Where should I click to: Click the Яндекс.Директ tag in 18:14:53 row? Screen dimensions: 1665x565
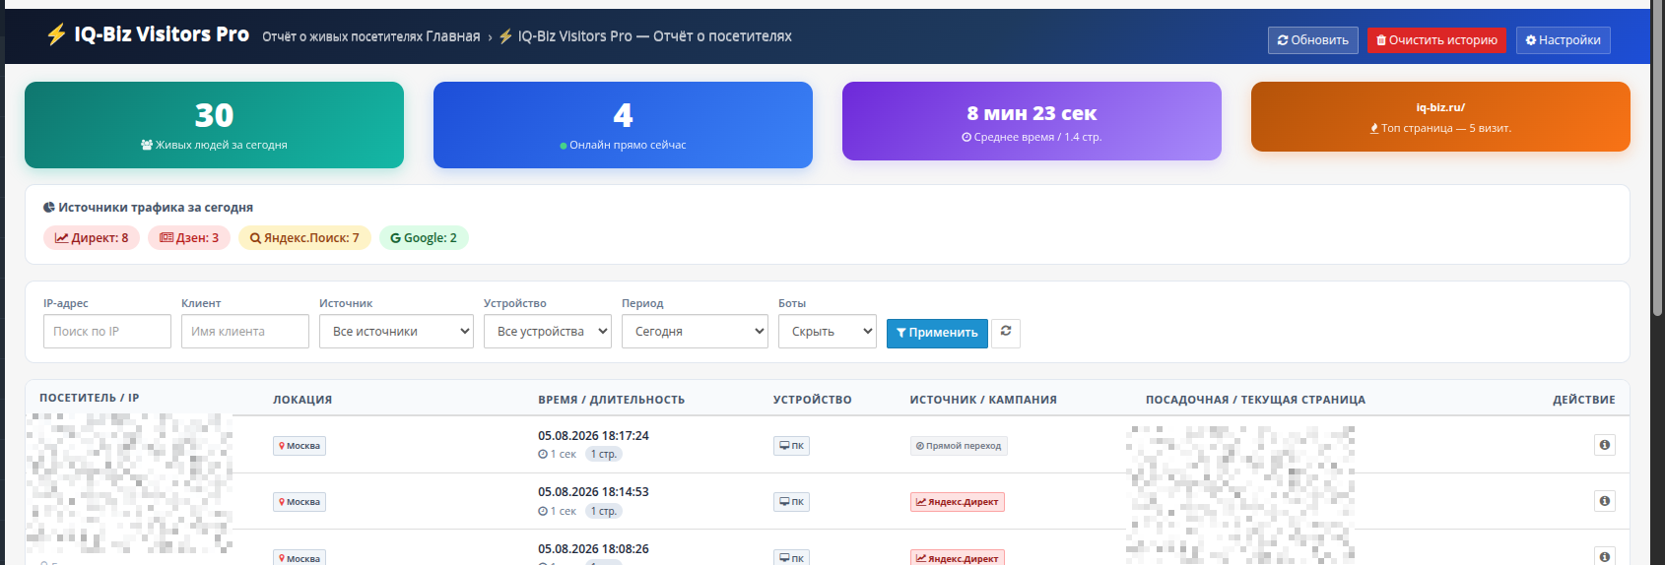pyautogui.click(x=958, y=502)
